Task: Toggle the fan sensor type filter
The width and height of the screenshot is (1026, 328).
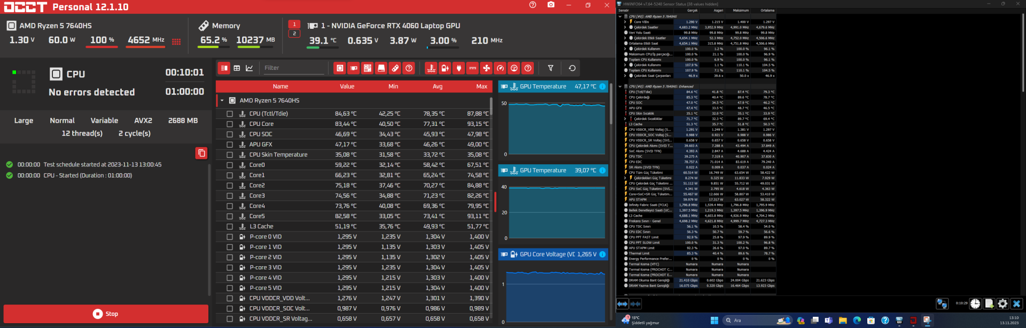Action: click(x=486, y=68)
